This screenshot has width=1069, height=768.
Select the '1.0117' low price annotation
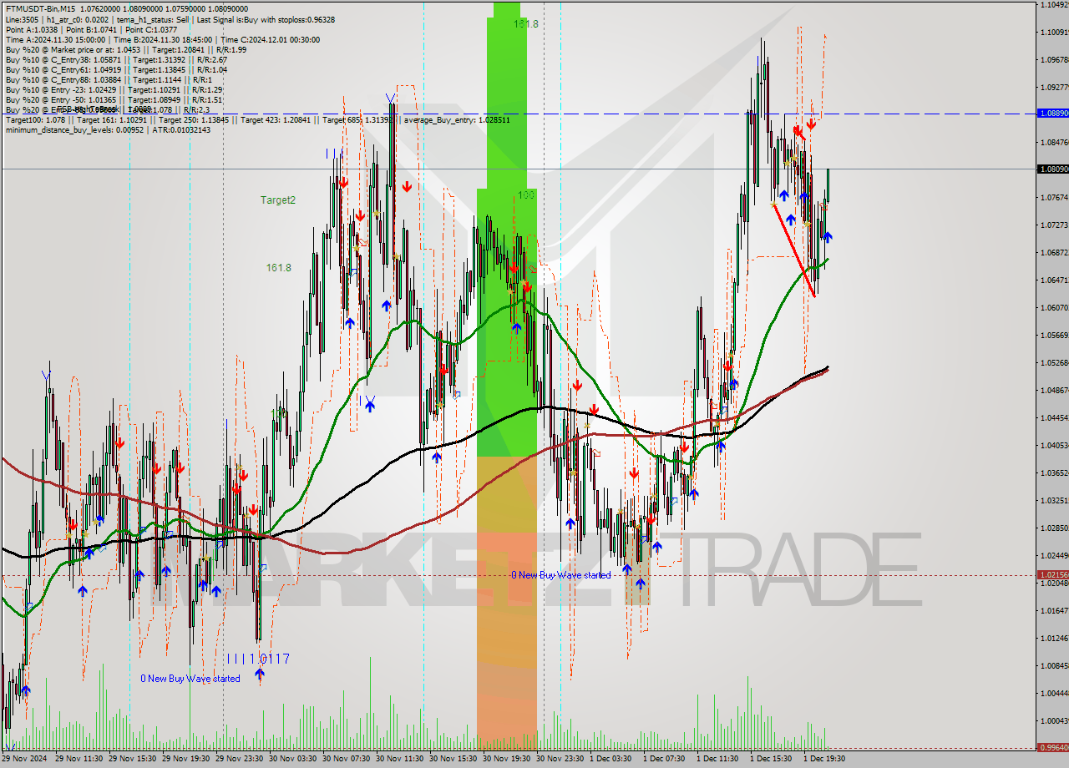coord(269,659)
